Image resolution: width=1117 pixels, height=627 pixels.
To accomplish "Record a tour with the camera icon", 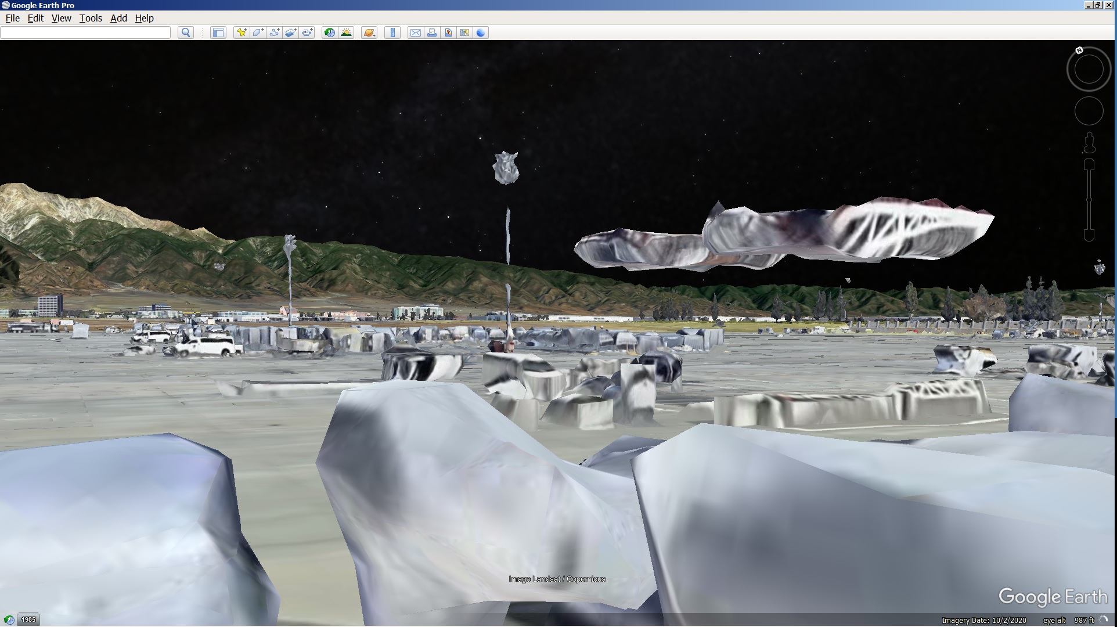I will [x=307, y=33].
